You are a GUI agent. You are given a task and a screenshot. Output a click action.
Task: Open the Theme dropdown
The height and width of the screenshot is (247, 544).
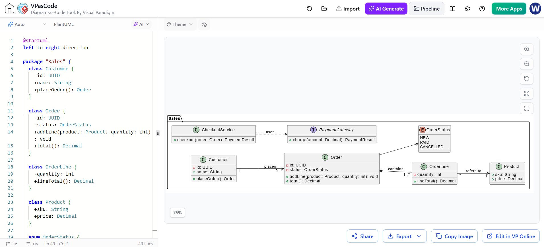(180, 24)
